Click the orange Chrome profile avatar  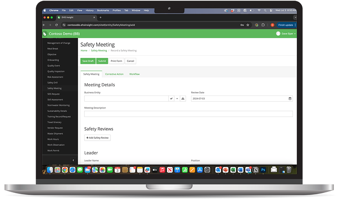pos(273,25)
